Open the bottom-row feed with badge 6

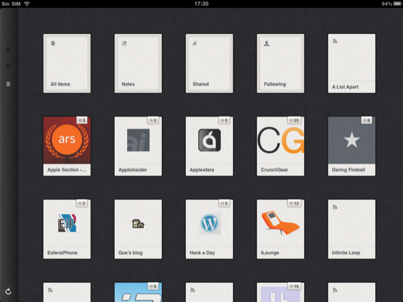click(138, 292)
